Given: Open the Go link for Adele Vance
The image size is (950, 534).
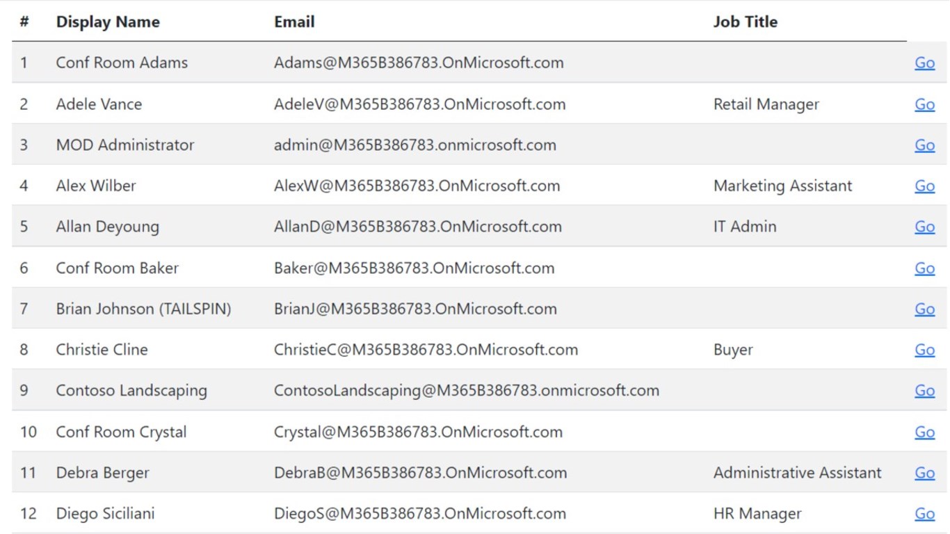Looking at the screenshot, I should tap(924, 104).
